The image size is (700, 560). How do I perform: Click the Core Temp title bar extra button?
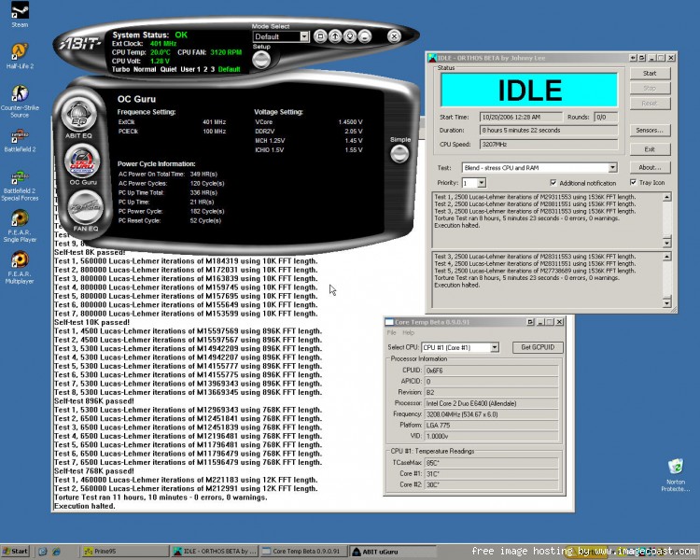[530, 321]
